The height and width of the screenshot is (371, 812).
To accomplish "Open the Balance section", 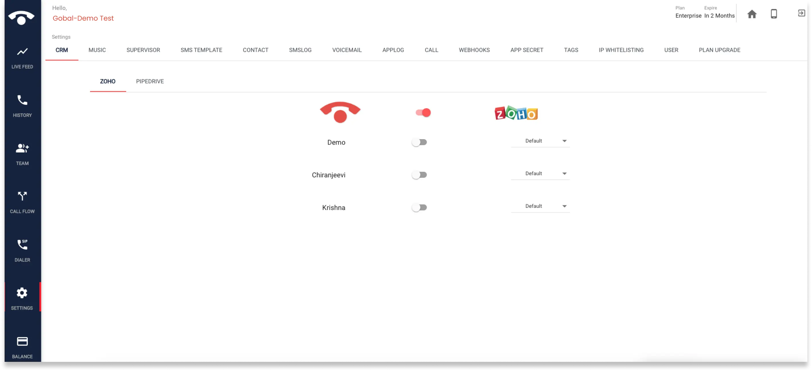I will [22, 346].
